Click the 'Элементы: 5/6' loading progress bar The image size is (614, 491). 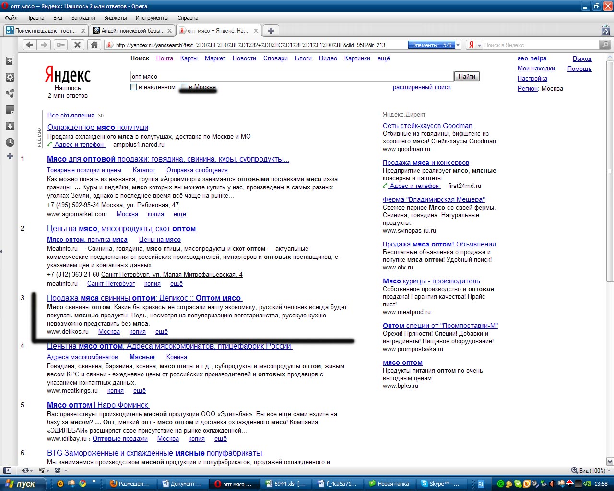(431, 45)
